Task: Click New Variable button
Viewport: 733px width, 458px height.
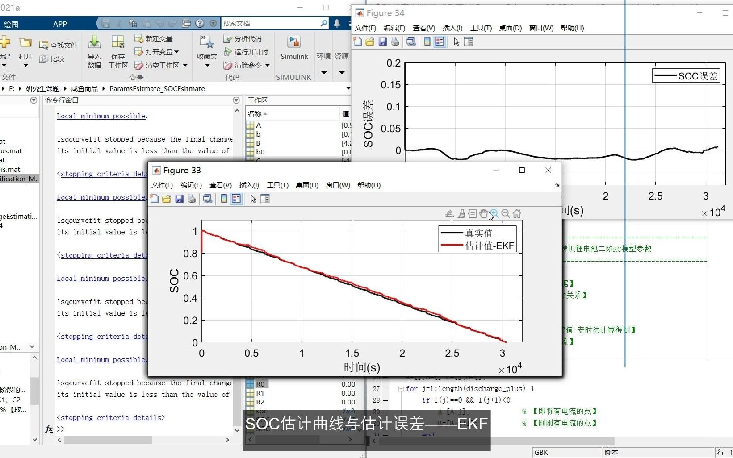Action: coord(154,39)
